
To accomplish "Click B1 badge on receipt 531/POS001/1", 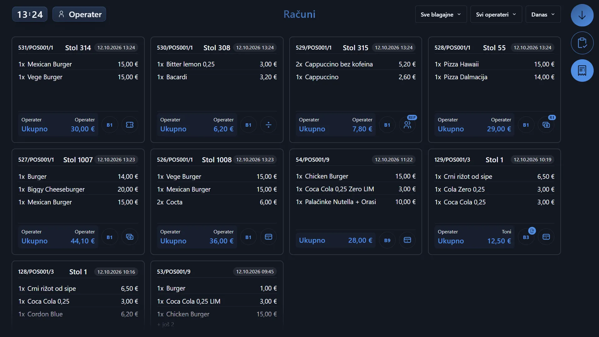I will click(x=110, y=125).
